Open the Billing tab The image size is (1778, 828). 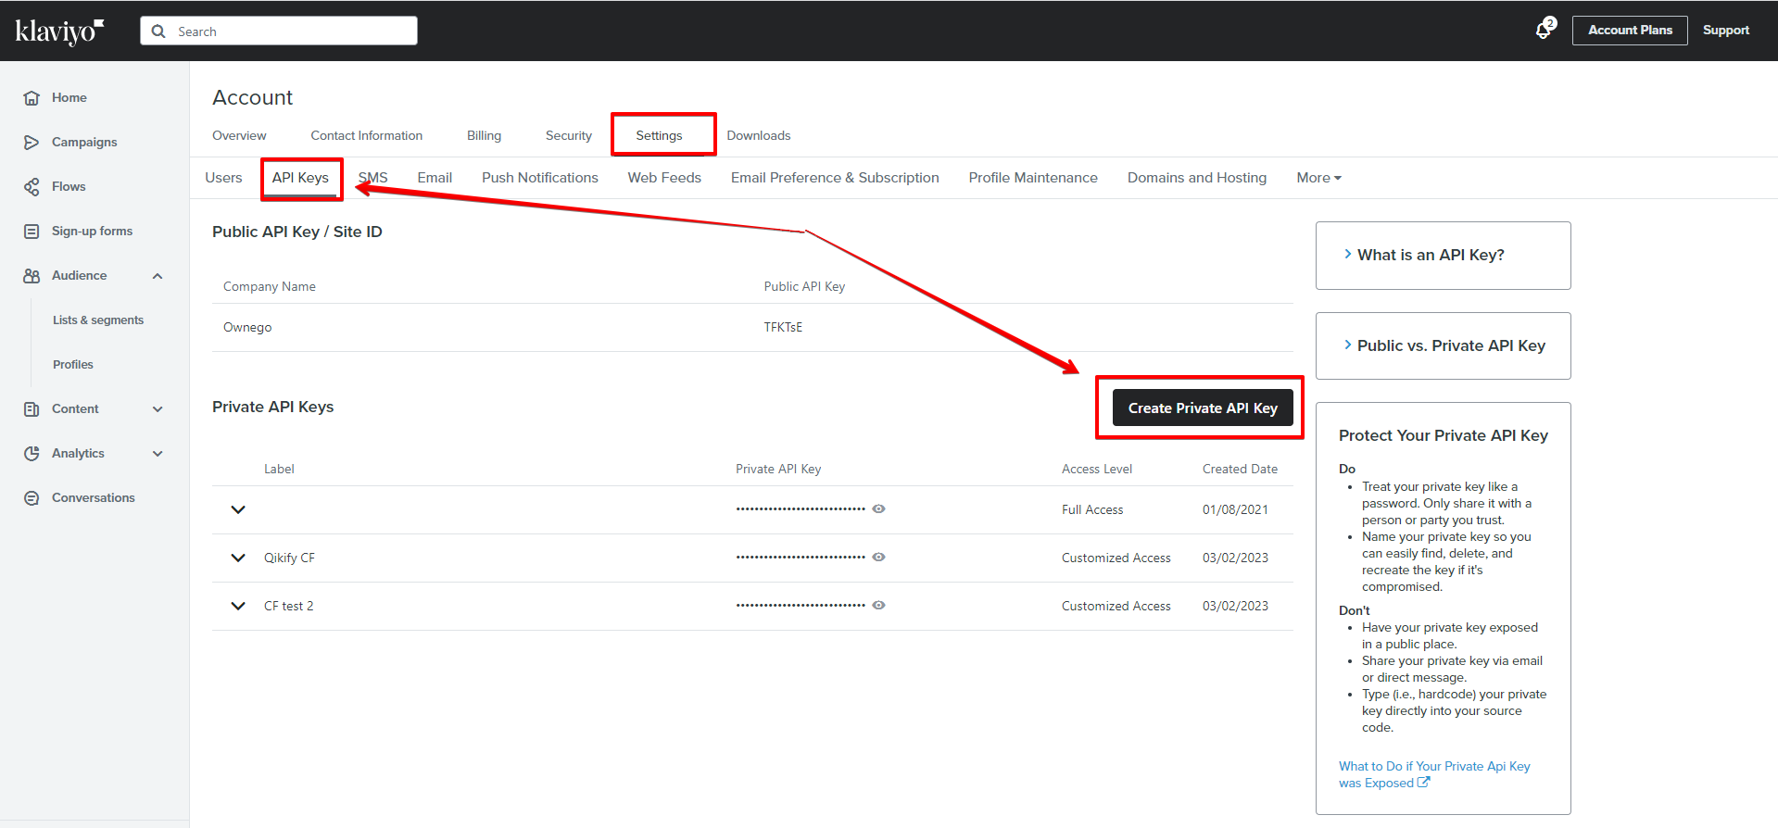pyautogui.click(x=484, y=135)
